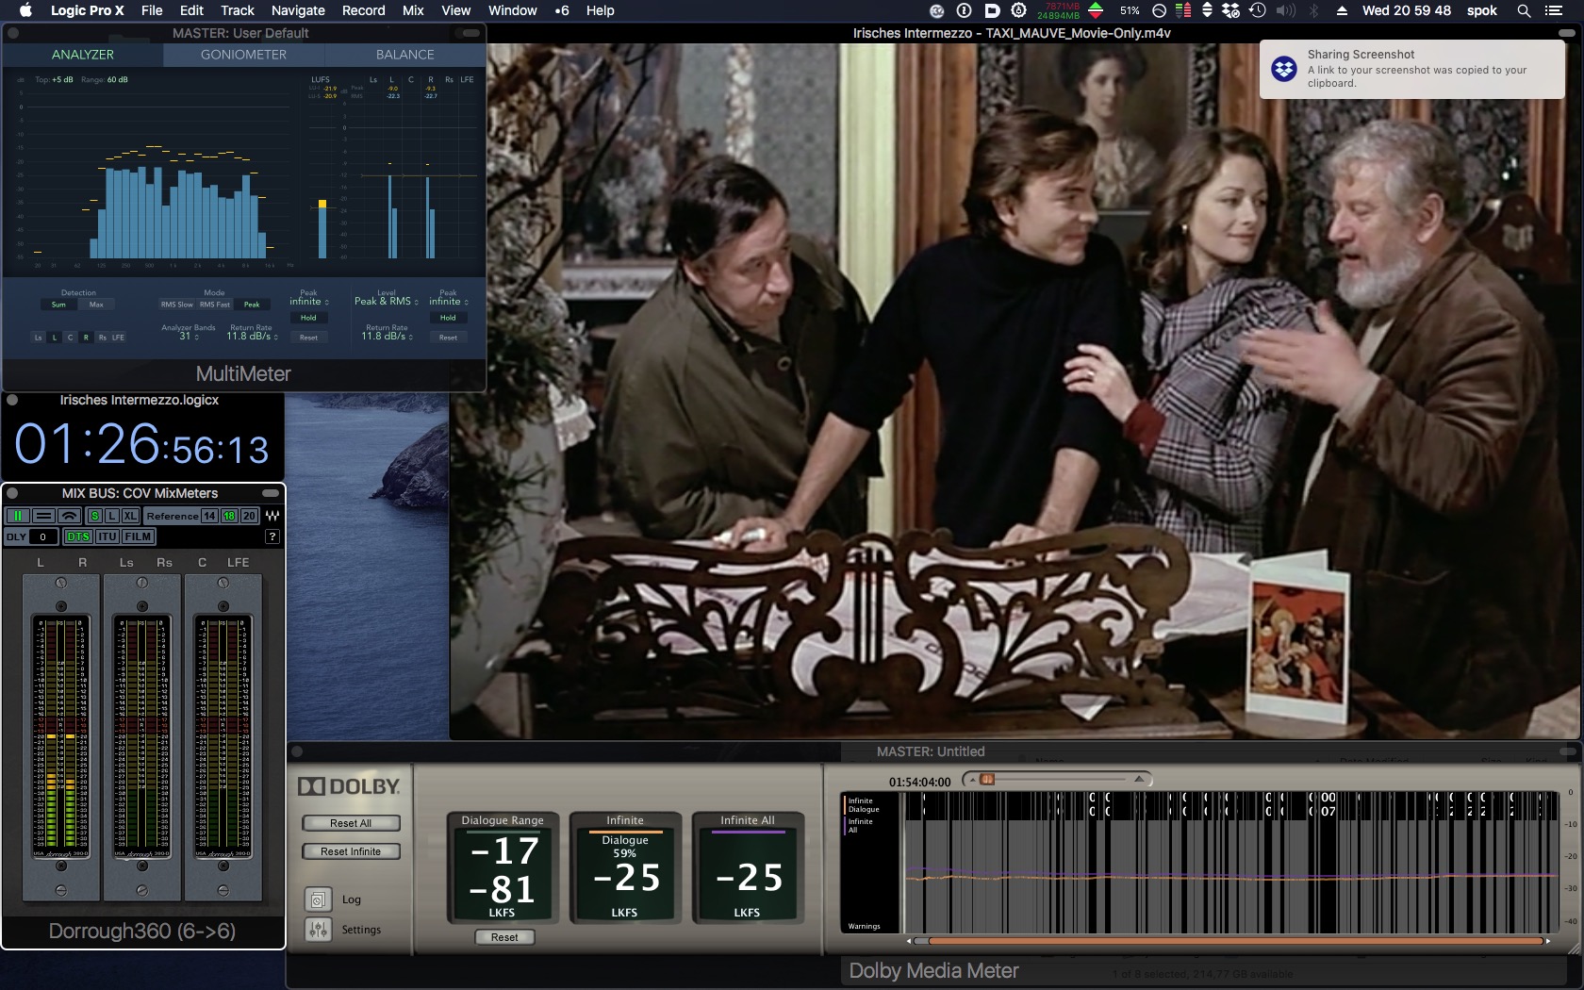Click level meter Peak Reset button

(x=448, y=338)
